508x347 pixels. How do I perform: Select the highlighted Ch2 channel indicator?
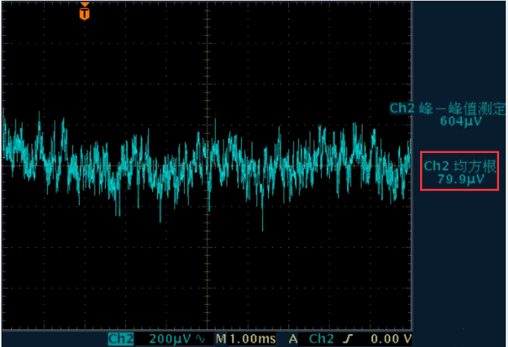tap(121, 340)
